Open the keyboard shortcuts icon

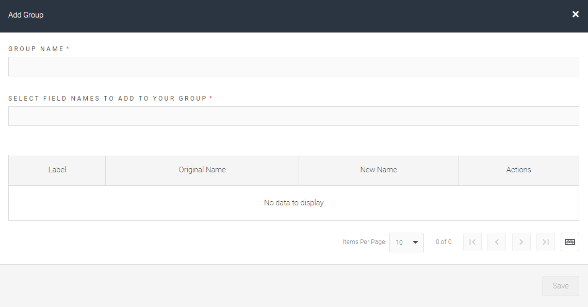(x=570, y=242)
